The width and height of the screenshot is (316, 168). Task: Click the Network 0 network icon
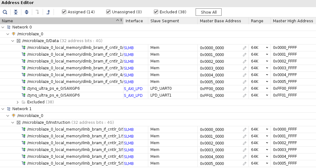click(x=9, y=27)
